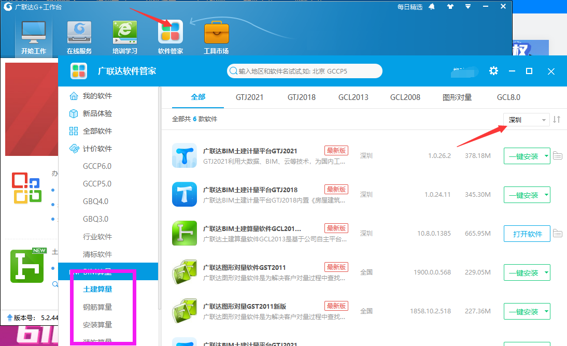This screenshot has width=567, height=346.
Task: Open 开始工作 in G+ workbench toolbar
Action: point(34,37)
